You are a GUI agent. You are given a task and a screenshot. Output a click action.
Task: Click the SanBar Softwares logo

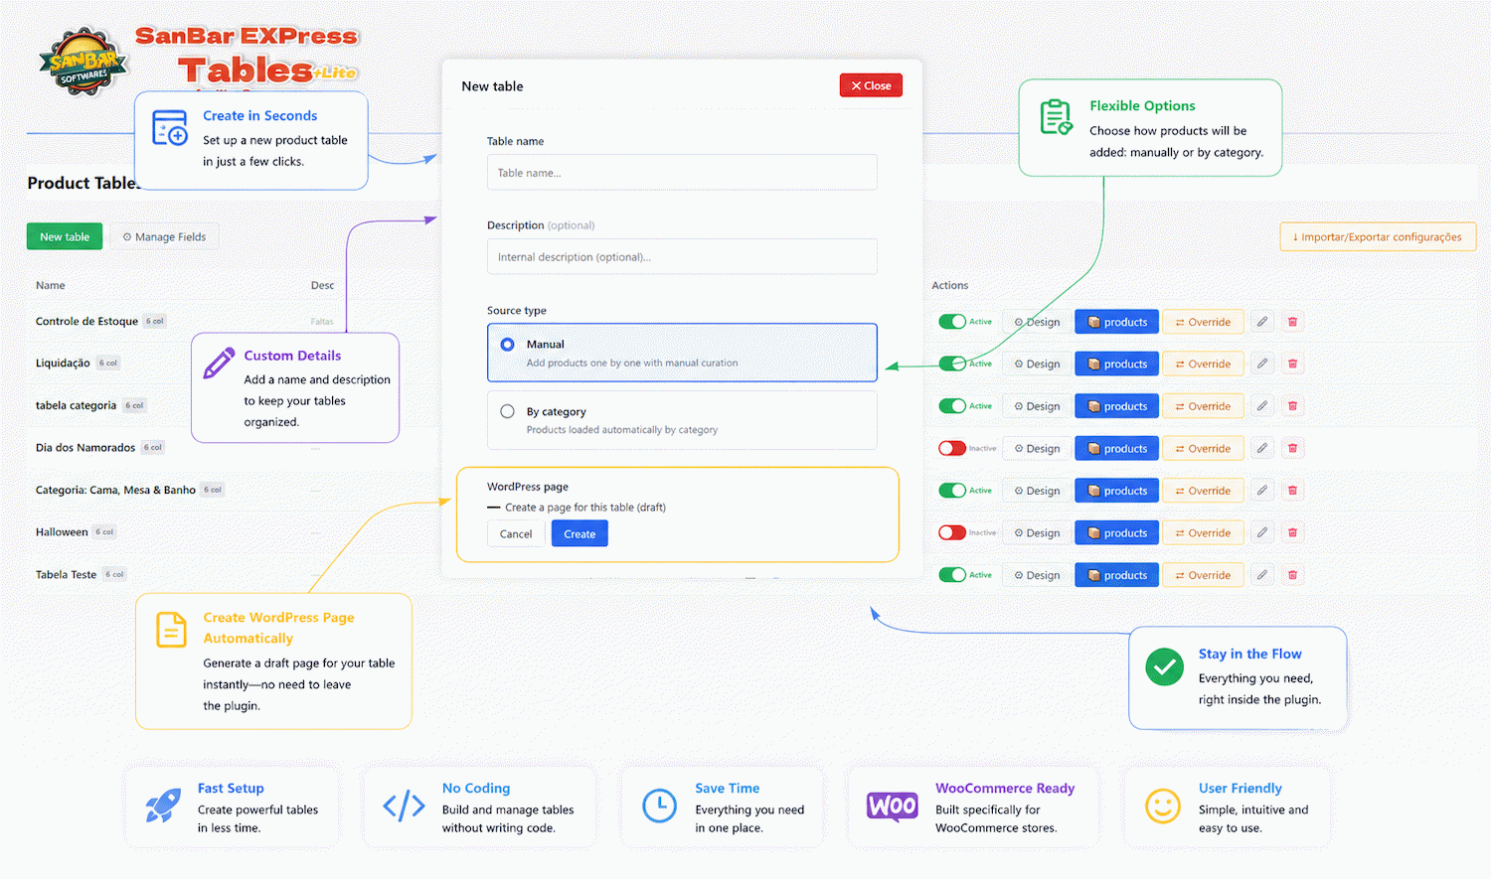(x=83, y=62)
